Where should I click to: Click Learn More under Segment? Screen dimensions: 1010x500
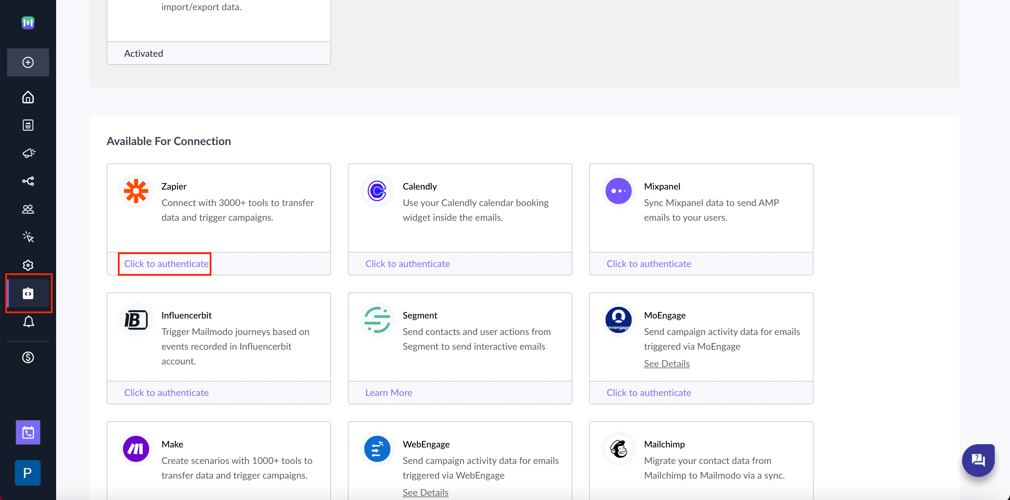[388, 392]
